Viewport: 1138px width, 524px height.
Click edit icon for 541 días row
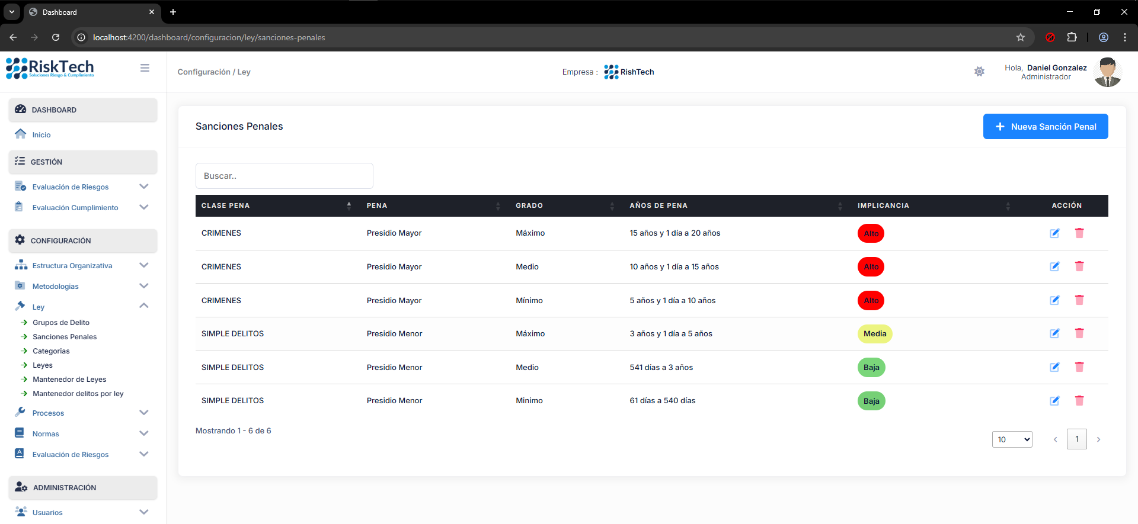tap(1054, 367)
